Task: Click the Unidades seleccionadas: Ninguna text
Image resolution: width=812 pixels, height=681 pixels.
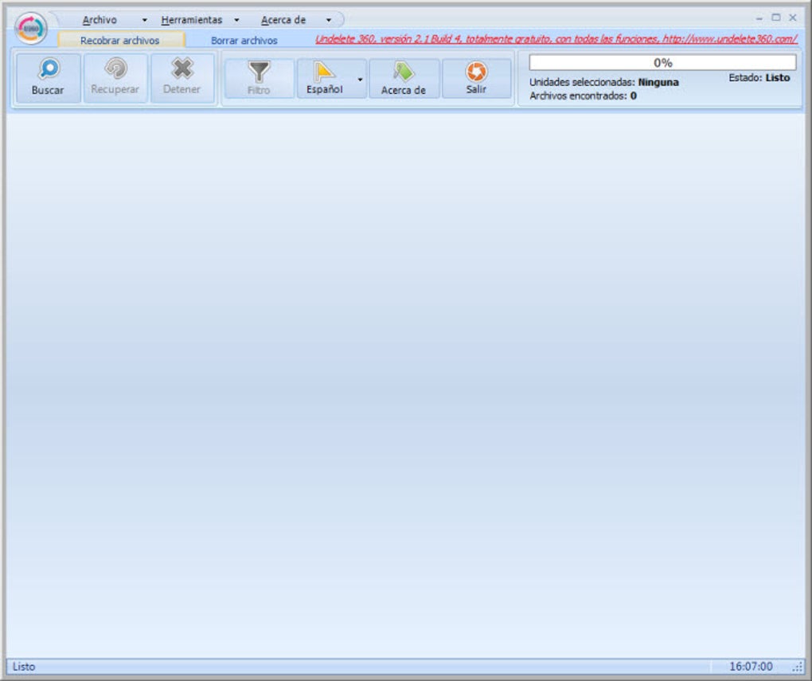Action: [x=603, y=82]
